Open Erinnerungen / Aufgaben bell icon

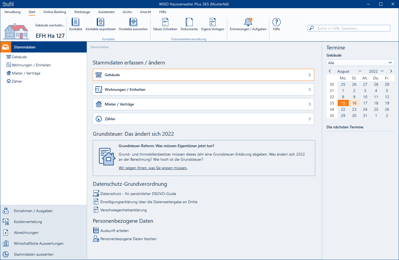248,22
